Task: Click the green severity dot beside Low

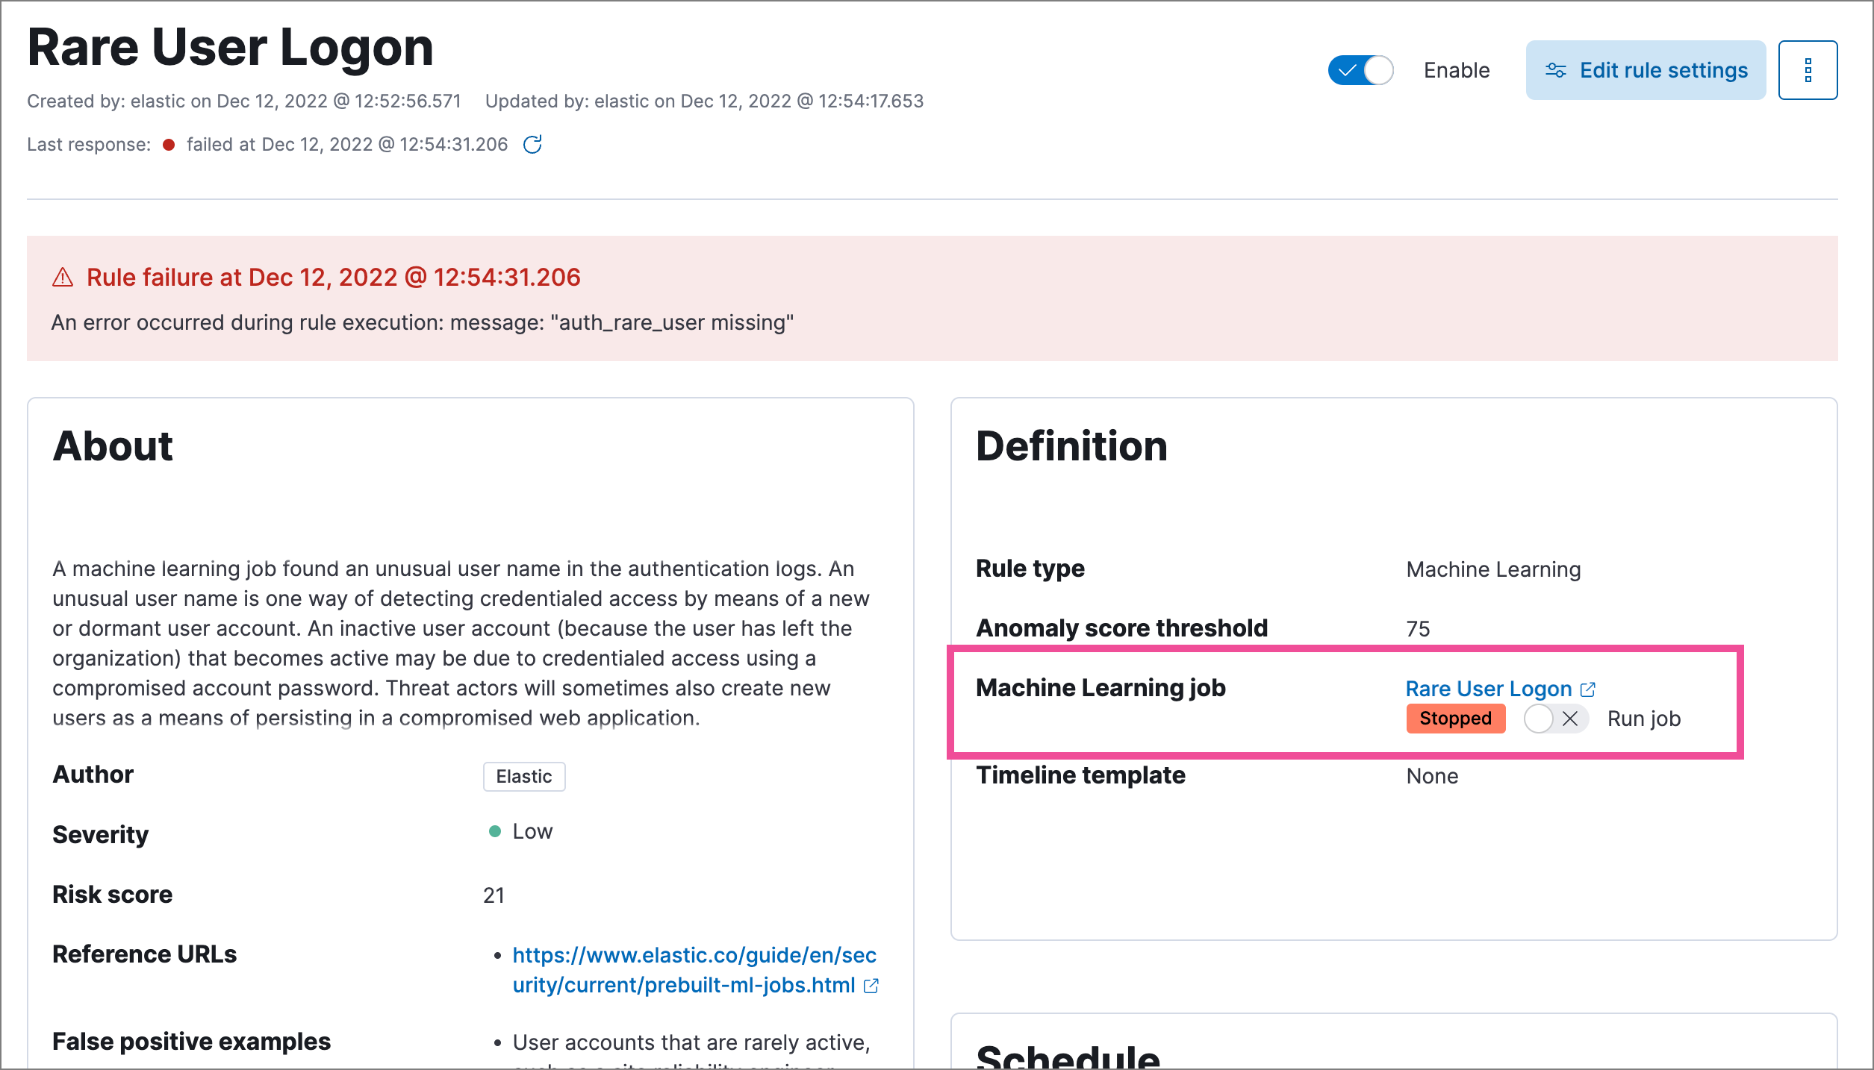Action: (495, 830)
